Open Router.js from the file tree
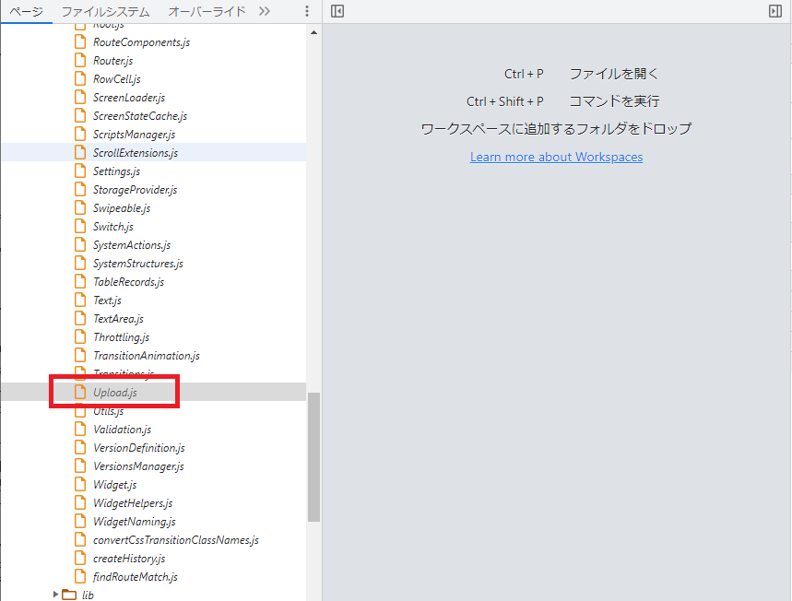The image size is (792, 601). click(112, 60)
